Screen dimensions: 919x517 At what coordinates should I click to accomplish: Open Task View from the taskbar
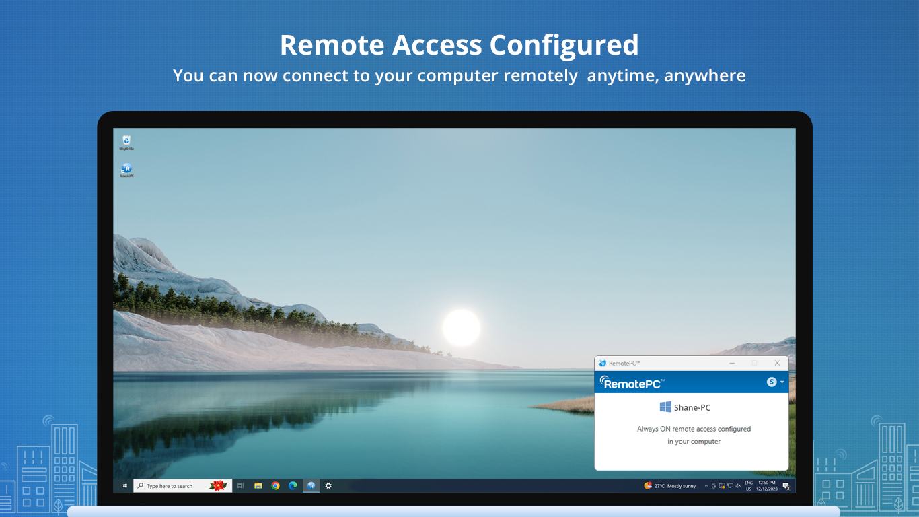(240, 485)
